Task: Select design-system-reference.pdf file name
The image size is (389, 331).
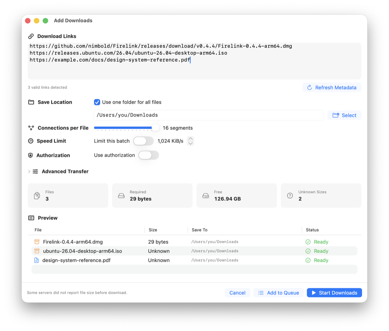Action: coord(77,260)
